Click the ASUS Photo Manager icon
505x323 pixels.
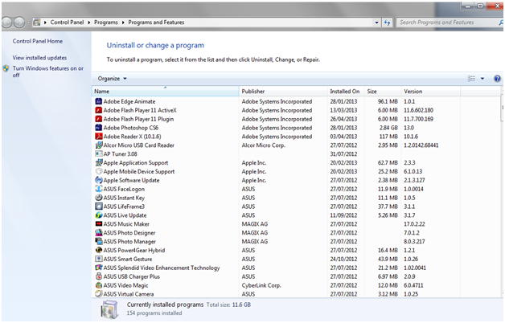coord(99,242)
